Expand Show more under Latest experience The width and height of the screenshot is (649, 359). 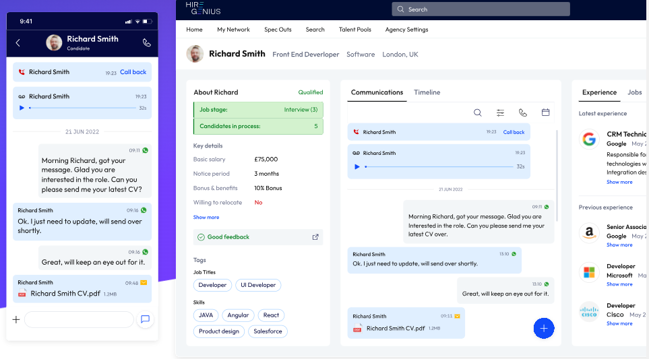619,182
